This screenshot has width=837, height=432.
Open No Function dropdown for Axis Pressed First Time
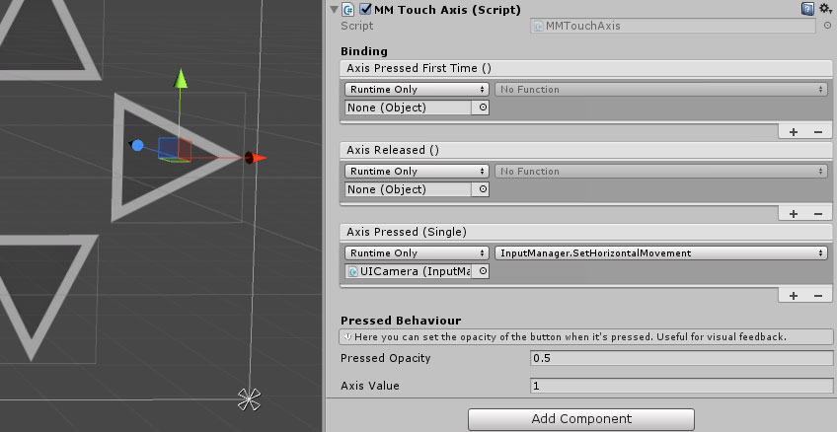click(660, 90)
